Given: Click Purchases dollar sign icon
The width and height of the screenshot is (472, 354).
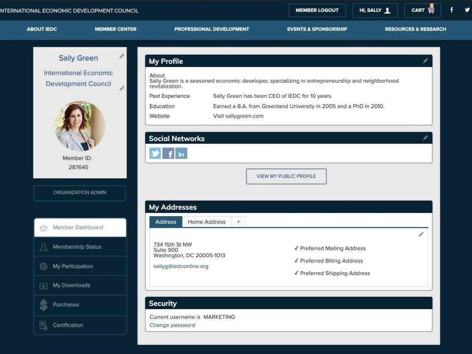Looking at the screenshot, I should pos(43,305).
